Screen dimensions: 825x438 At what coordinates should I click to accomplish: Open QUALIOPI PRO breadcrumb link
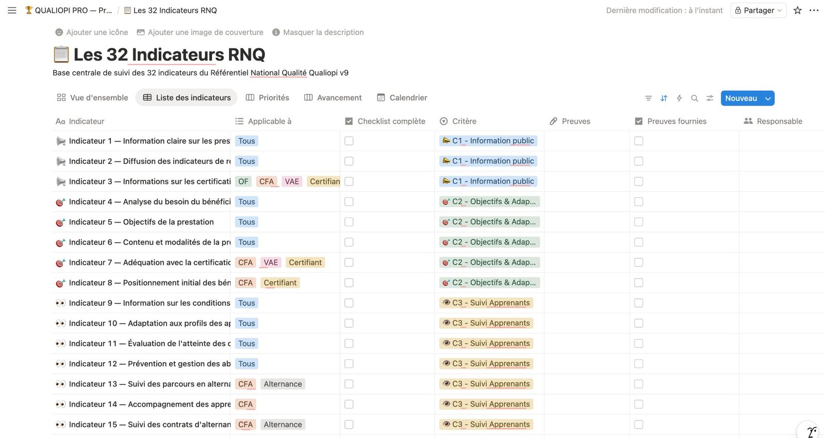[69, 10]
